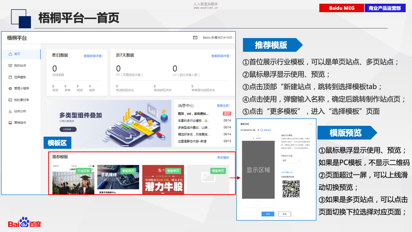Click the 咨询按钮点击 stat

(x=162, y=88)
